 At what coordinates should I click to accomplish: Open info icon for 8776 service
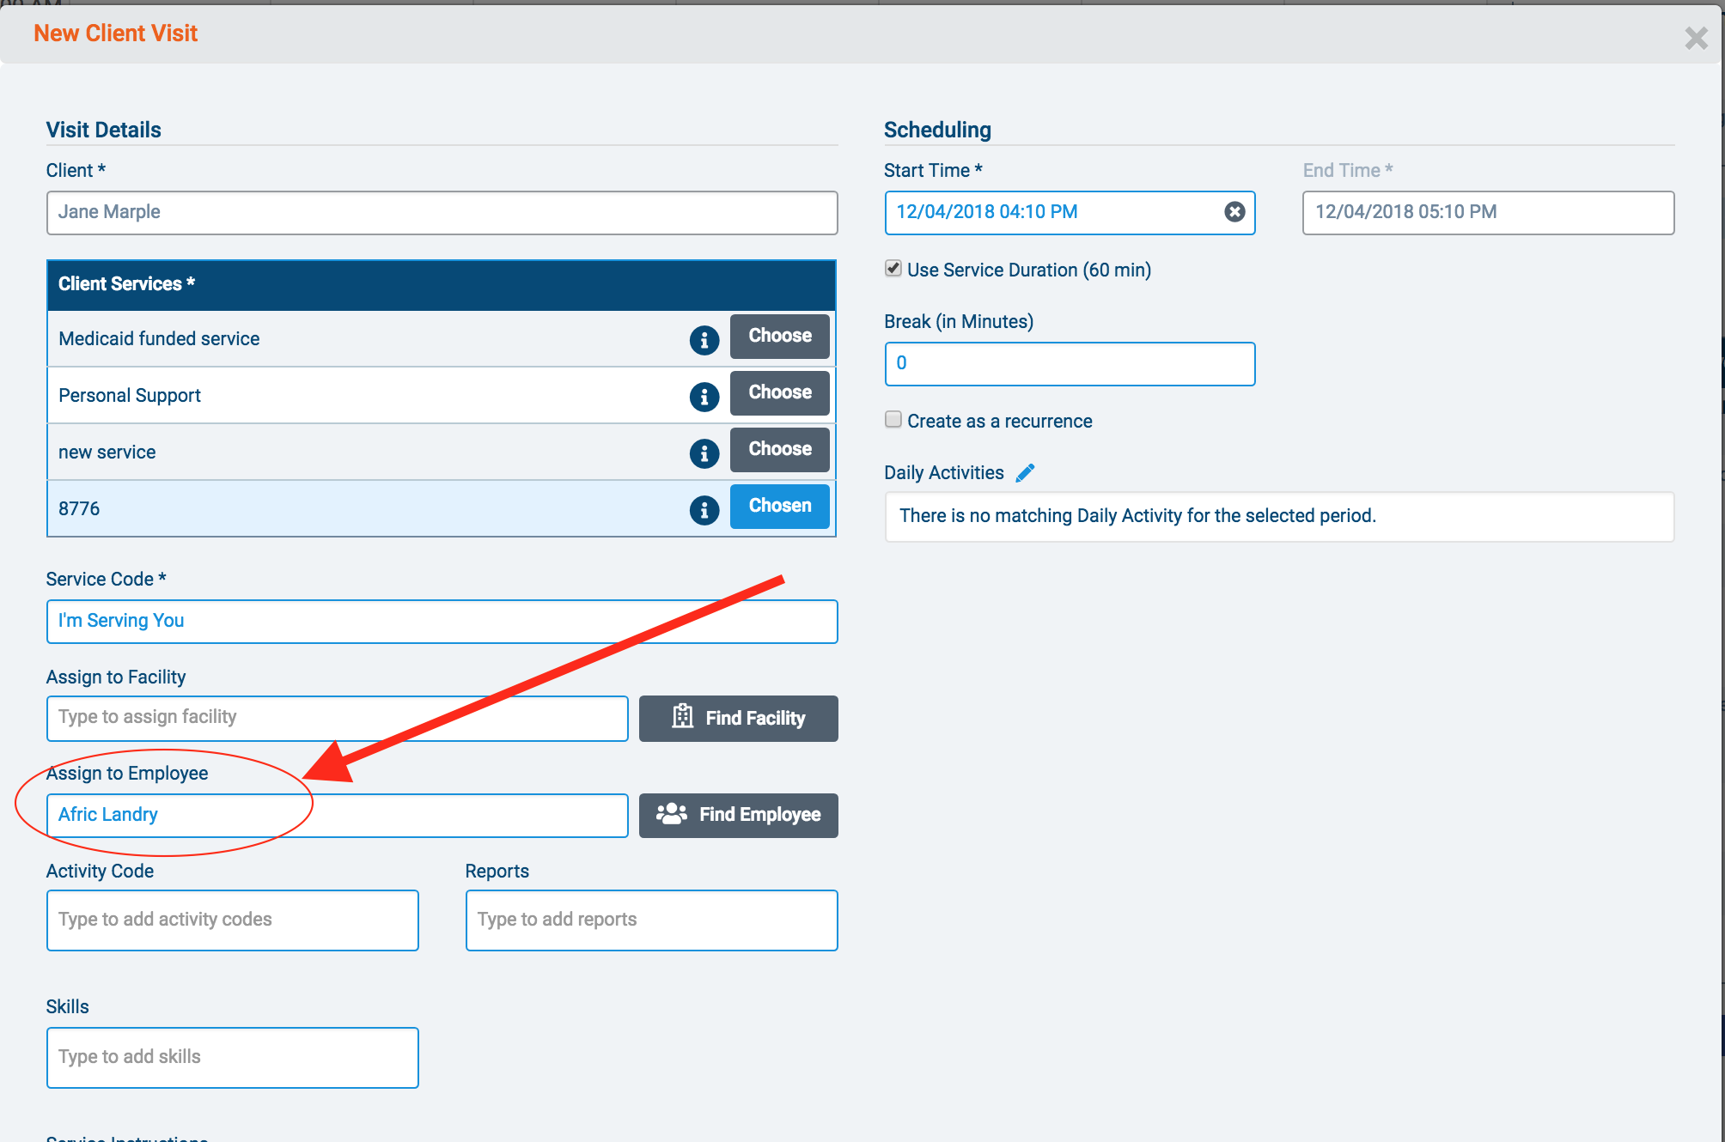tap(704, 510)
